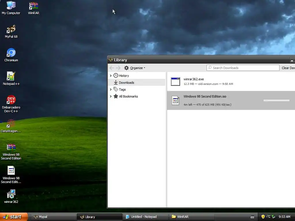This screenshot has width=295, height=221.
Task: Select Windows 98 Second Edition.iso download
Action: pos(231,100)
